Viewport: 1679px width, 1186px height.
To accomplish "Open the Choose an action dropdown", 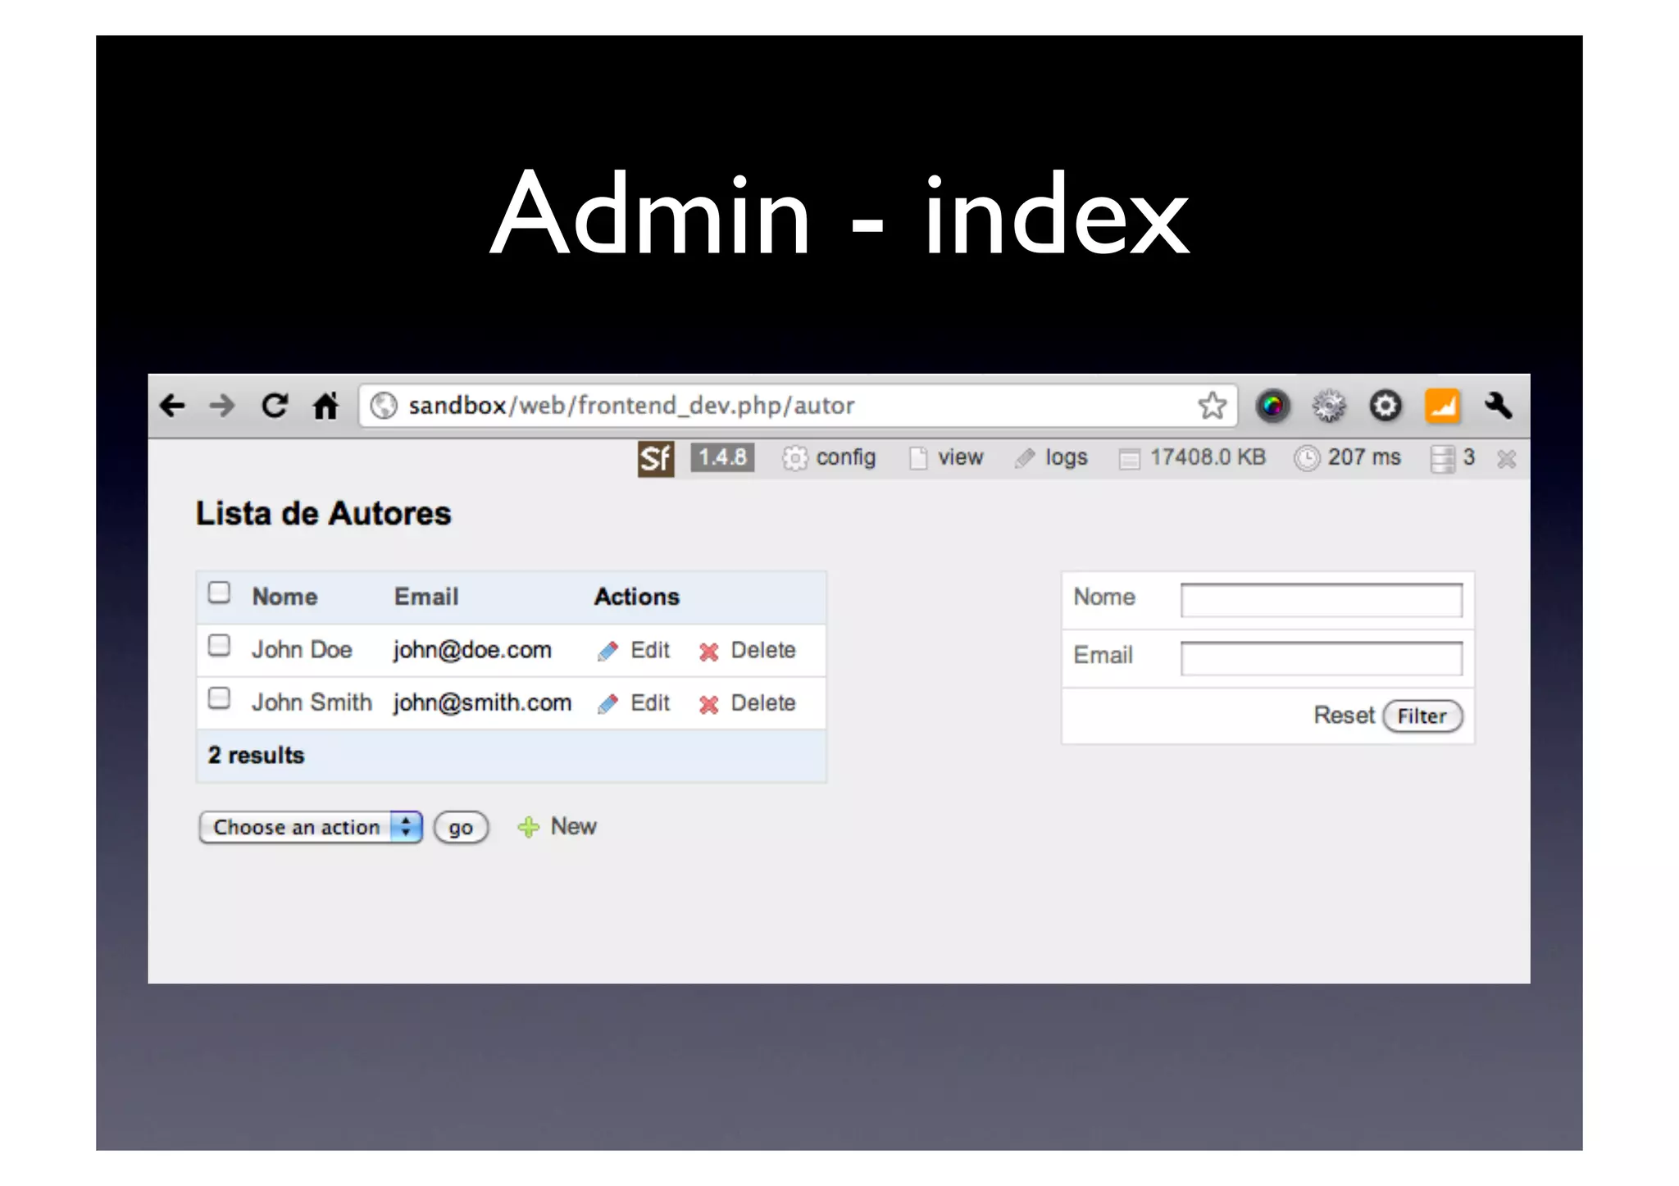I will (311, 827).
